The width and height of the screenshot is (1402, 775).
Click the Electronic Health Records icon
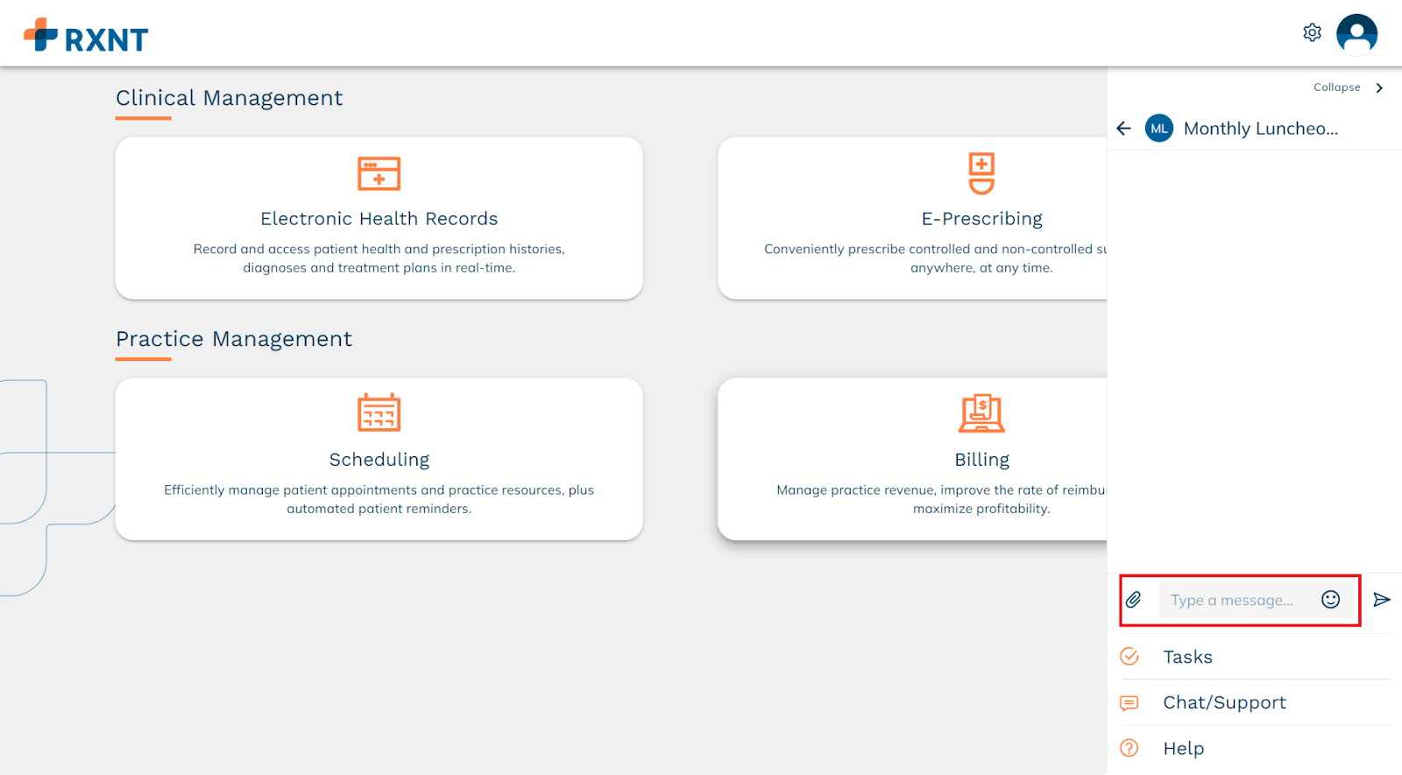coord(379,173)
